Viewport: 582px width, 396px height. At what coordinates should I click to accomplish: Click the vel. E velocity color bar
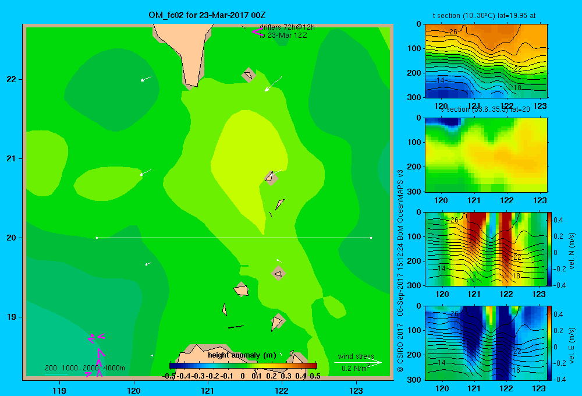(x=549, y=343)
